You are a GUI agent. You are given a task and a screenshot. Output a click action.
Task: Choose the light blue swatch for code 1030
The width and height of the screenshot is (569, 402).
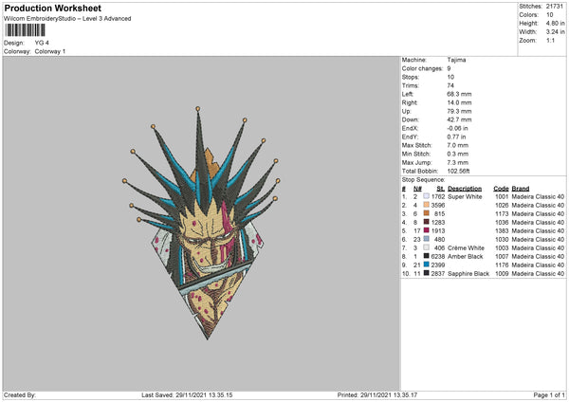pos(426,239)
